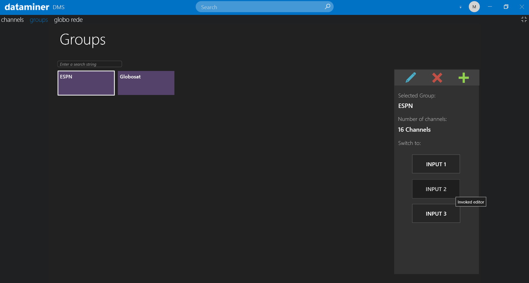The height and width of the screenshot is (283, 529).
Task: Close the dataminer window
Action: pyautogui.click(x=522, y=7)
